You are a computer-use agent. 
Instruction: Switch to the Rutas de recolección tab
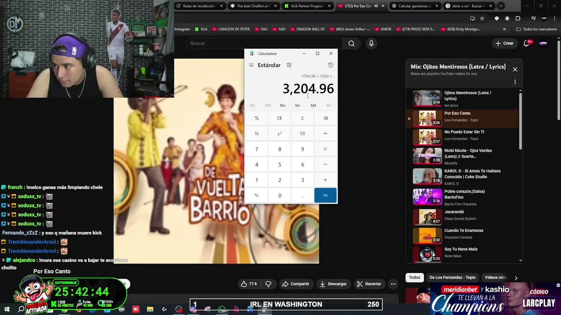point(199,6)
